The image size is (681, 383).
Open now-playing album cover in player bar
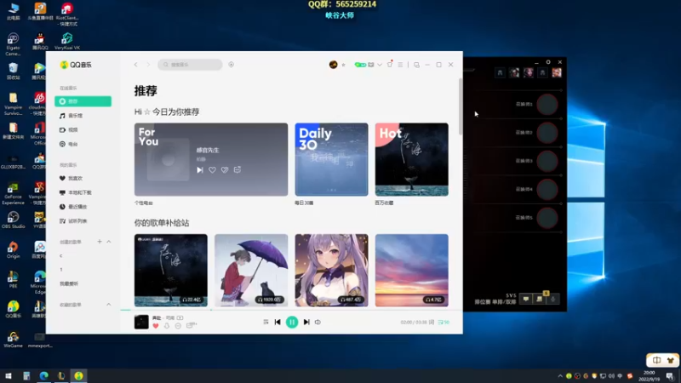point(141,322)
